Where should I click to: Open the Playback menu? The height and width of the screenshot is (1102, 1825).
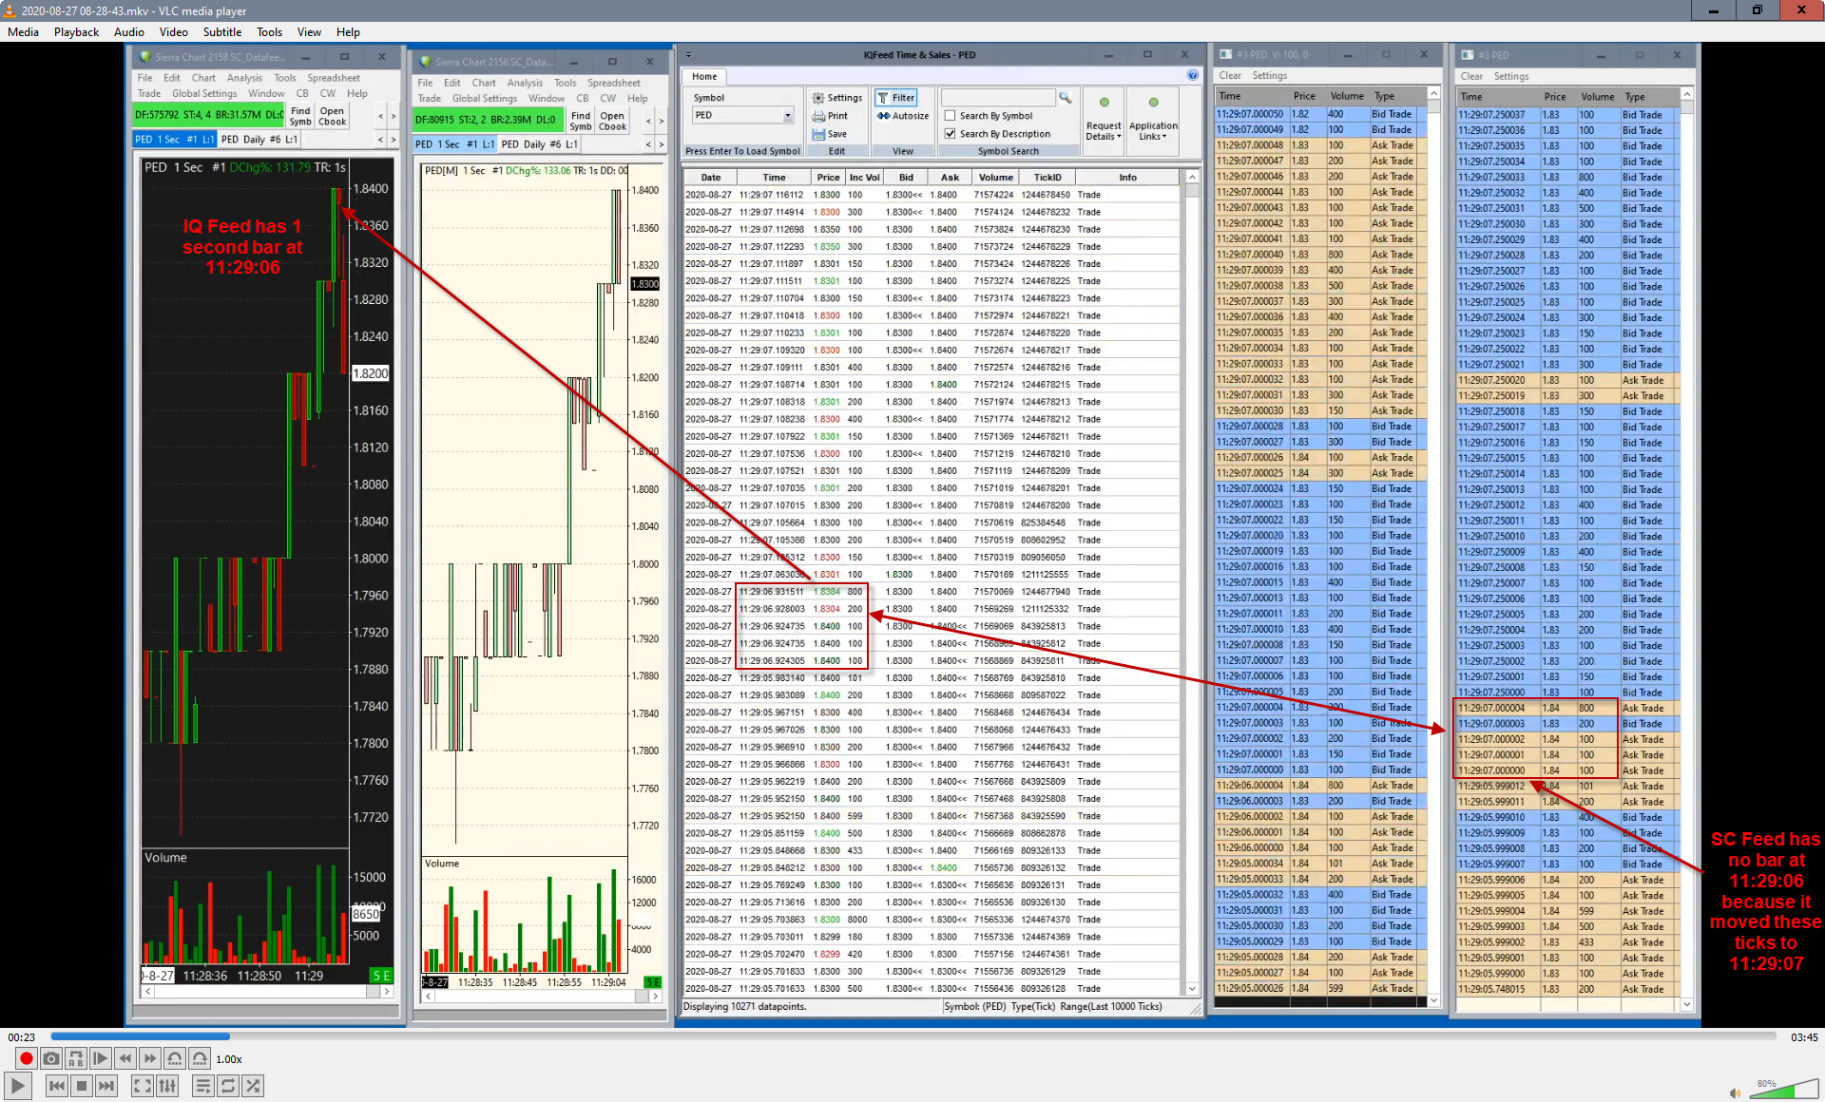(x=76, y=31)
